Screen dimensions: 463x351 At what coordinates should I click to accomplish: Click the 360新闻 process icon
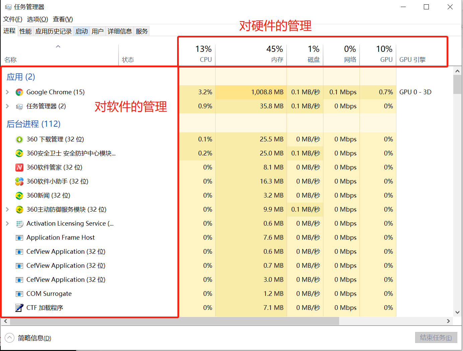click(19, 196)
